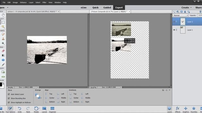Toggle Auto Select Layer checkbox
This screenshot has height=113, width=202.
tap(9, 94)
